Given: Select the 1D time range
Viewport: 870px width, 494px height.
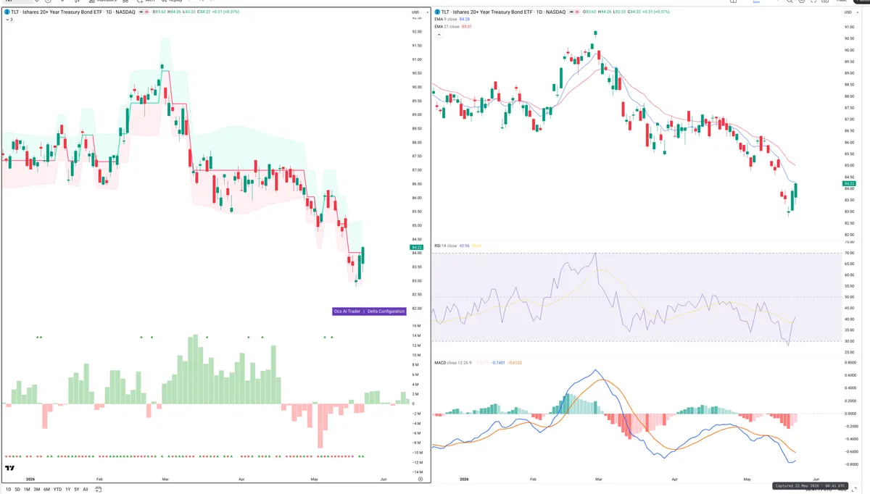Looking at the screenshot, I should (x=8, y=490).
